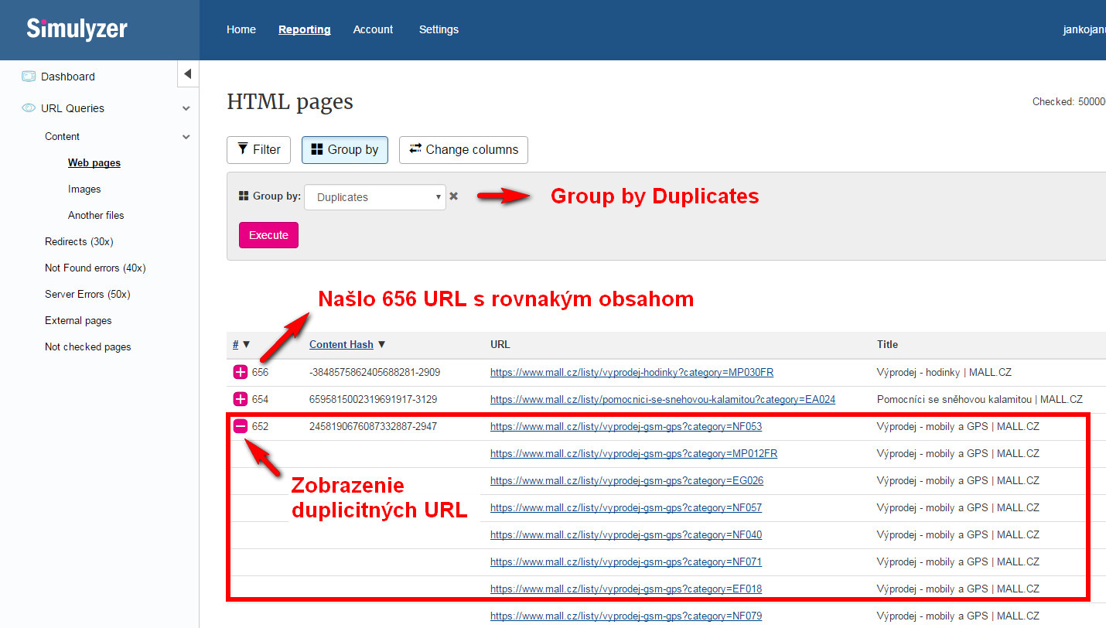This screenshot has width=1106, height=628.
Task: Collapse the Content section chevron
Action: click(x=186, y=137)
